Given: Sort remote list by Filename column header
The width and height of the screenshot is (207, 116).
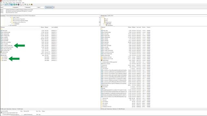Looking at the screenshot, I should click(x=103, y=27).
